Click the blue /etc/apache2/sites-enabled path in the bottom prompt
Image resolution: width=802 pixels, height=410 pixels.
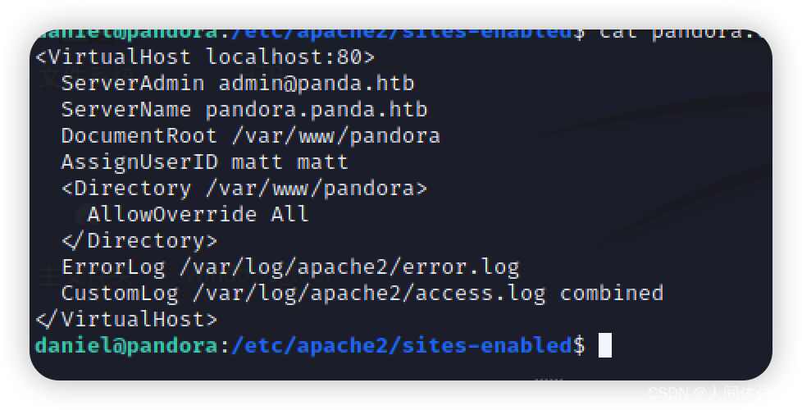(403, 345)
